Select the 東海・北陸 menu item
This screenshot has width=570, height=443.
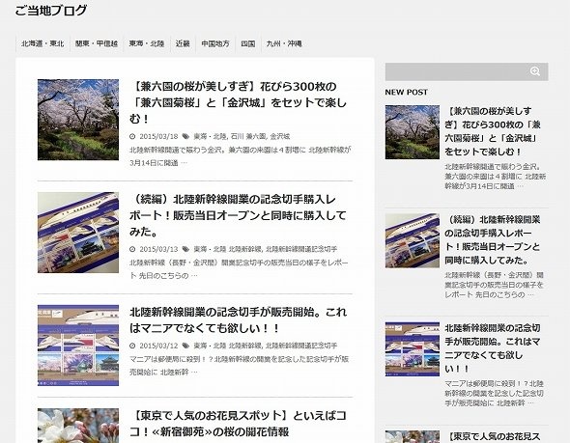[147, 44]
